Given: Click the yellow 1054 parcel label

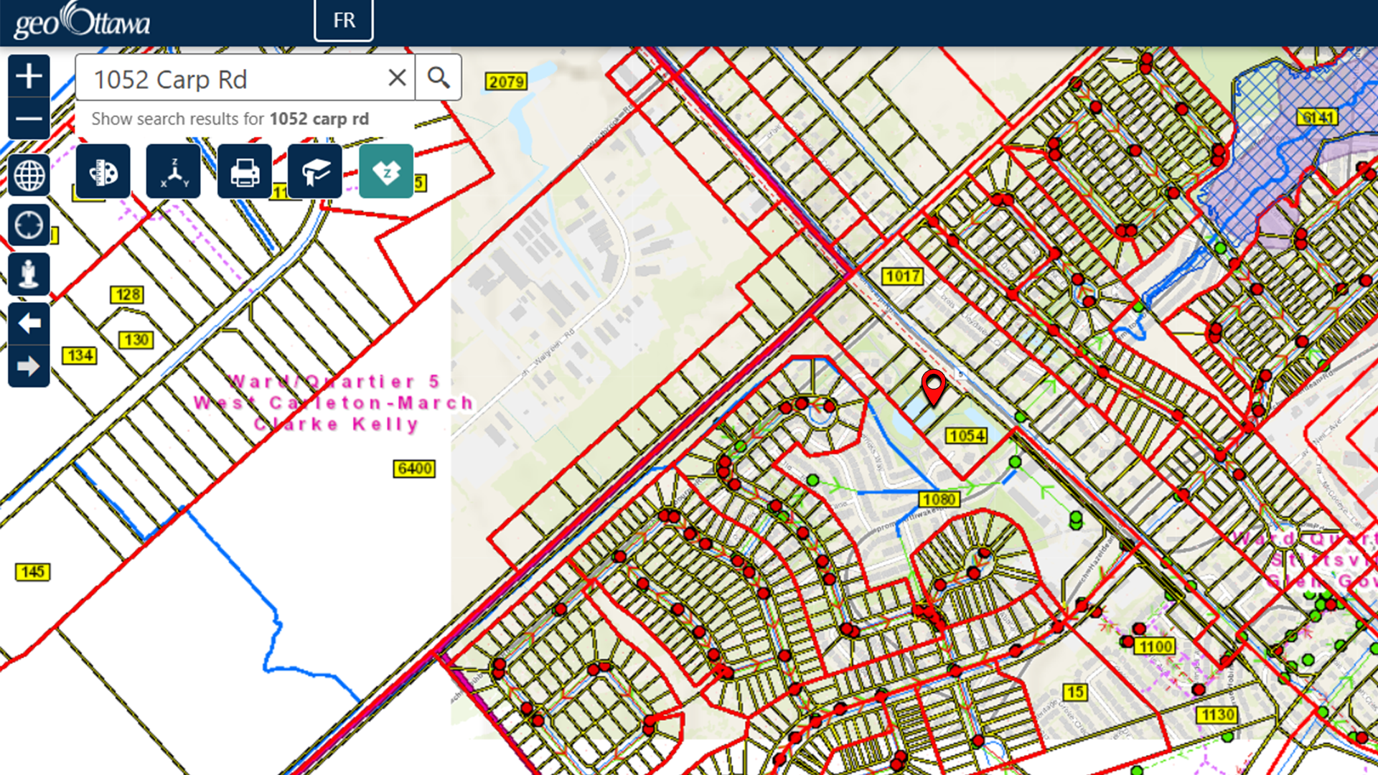Looking at the screenshot, I should 966,436.
